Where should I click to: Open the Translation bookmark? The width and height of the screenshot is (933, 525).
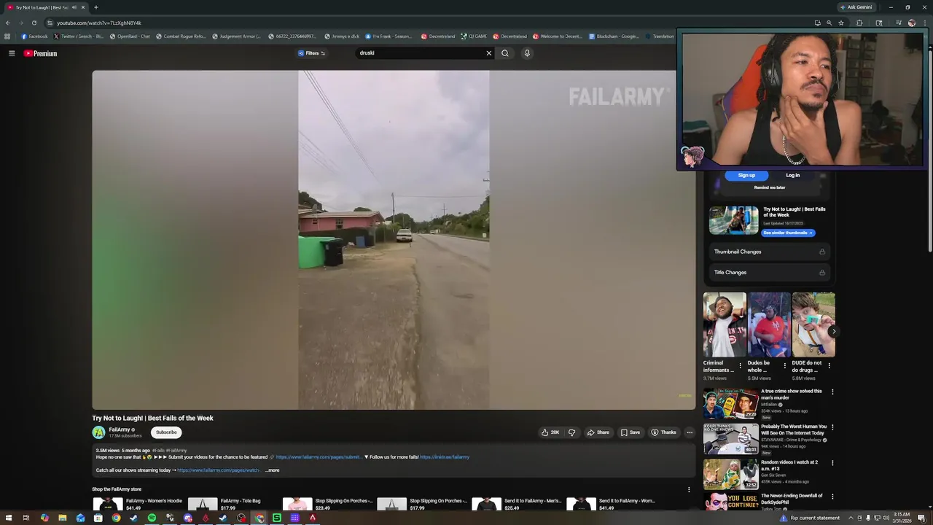[x=660, y=36]
